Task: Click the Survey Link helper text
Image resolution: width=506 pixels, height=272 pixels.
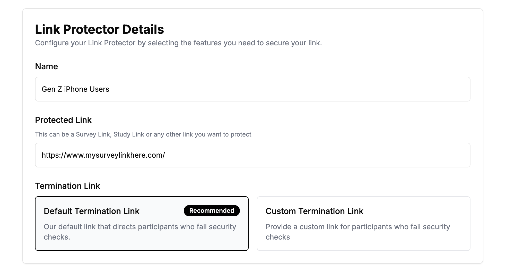Action: pos(143,134)
